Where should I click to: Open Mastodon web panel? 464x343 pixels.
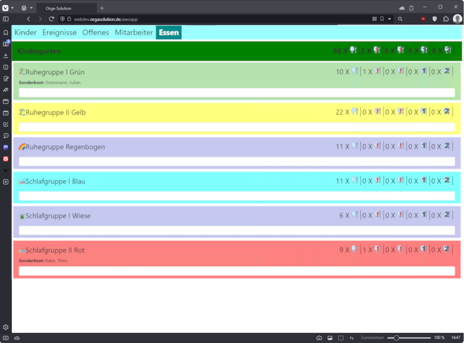pyautogui.click(x=5, y=147)
